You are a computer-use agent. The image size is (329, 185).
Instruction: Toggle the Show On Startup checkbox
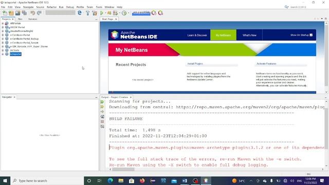point(311,35)
